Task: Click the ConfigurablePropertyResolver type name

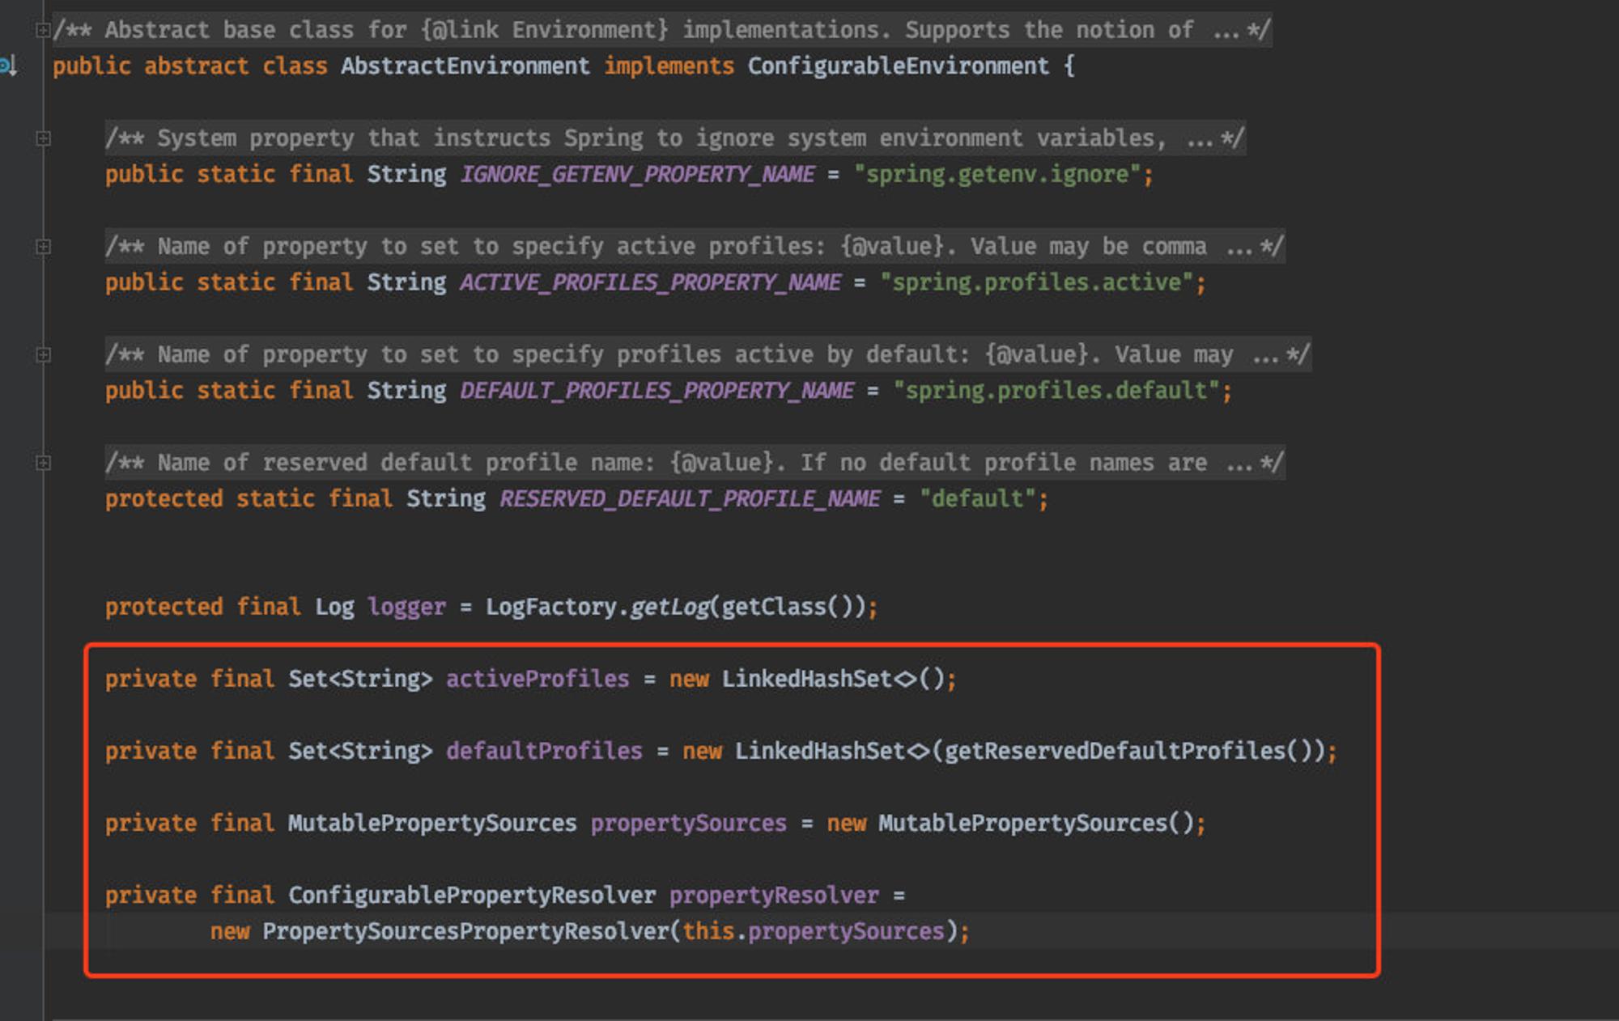Action: 472,896
